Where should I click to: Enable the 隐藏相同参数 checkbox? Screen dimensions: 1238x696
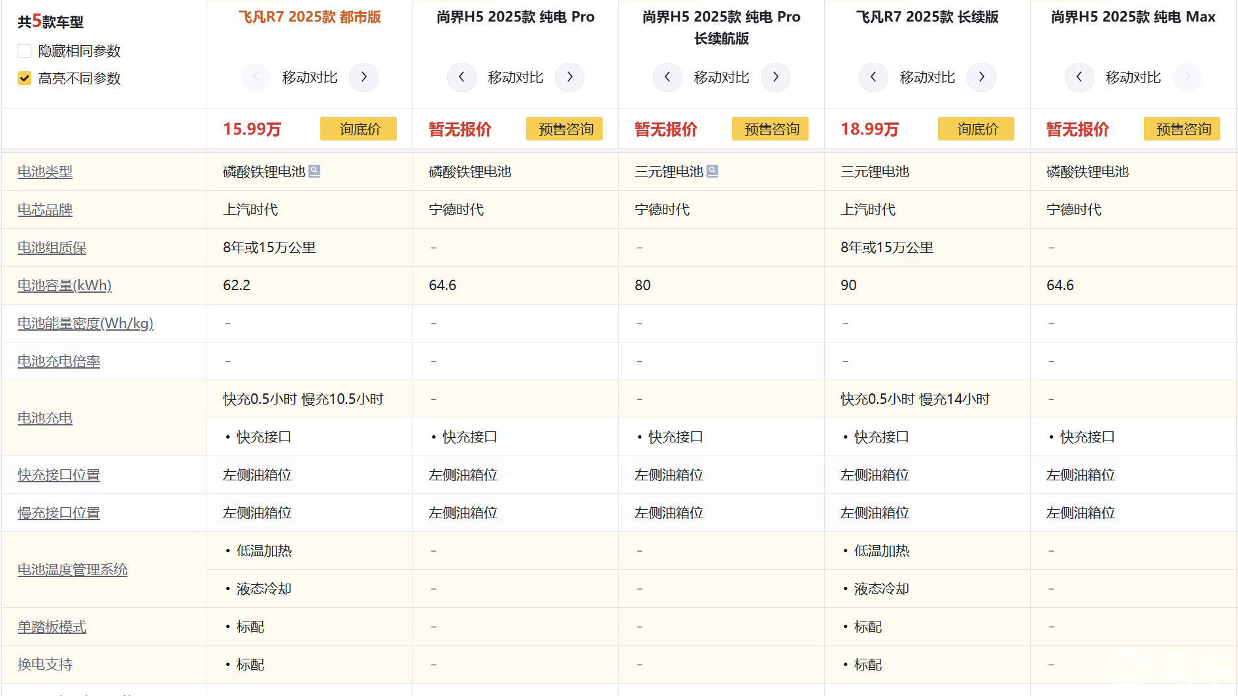tap(24, 50)
